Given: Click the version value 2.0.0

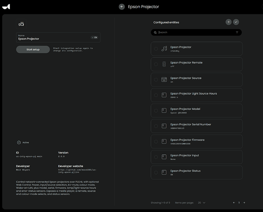Looking at the screenshot, I should (x=61, y=156).
